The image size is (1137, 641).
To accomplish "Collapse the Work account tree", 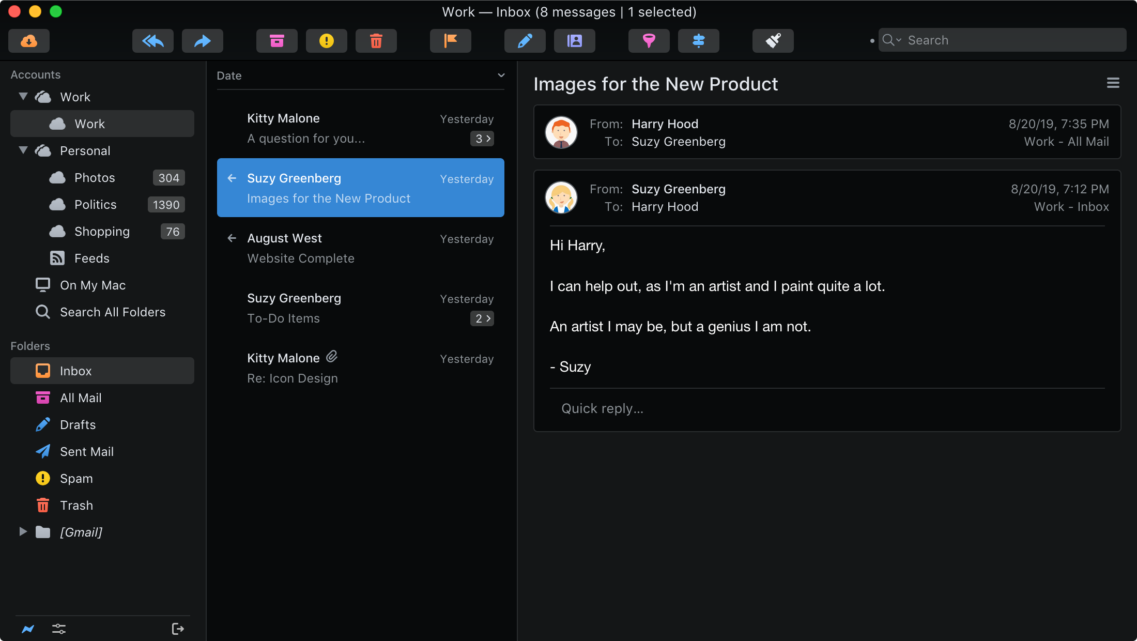I will (x=23, y=97).
